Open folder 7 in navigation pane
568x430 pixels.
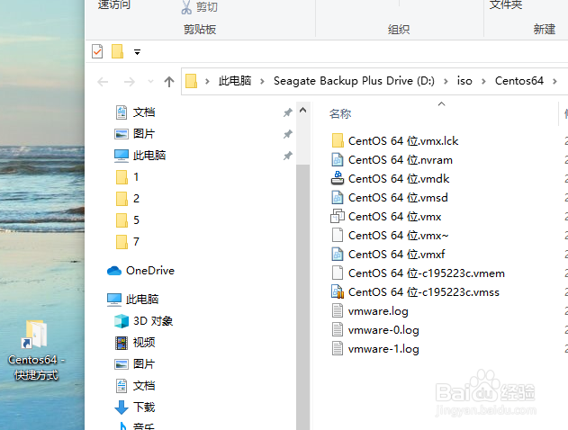[128, 242]
